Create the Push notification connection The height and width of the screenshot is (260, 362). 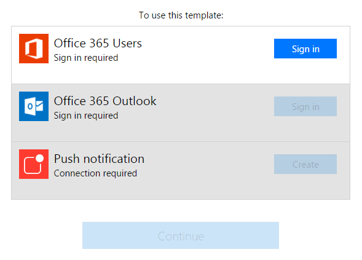305,164
